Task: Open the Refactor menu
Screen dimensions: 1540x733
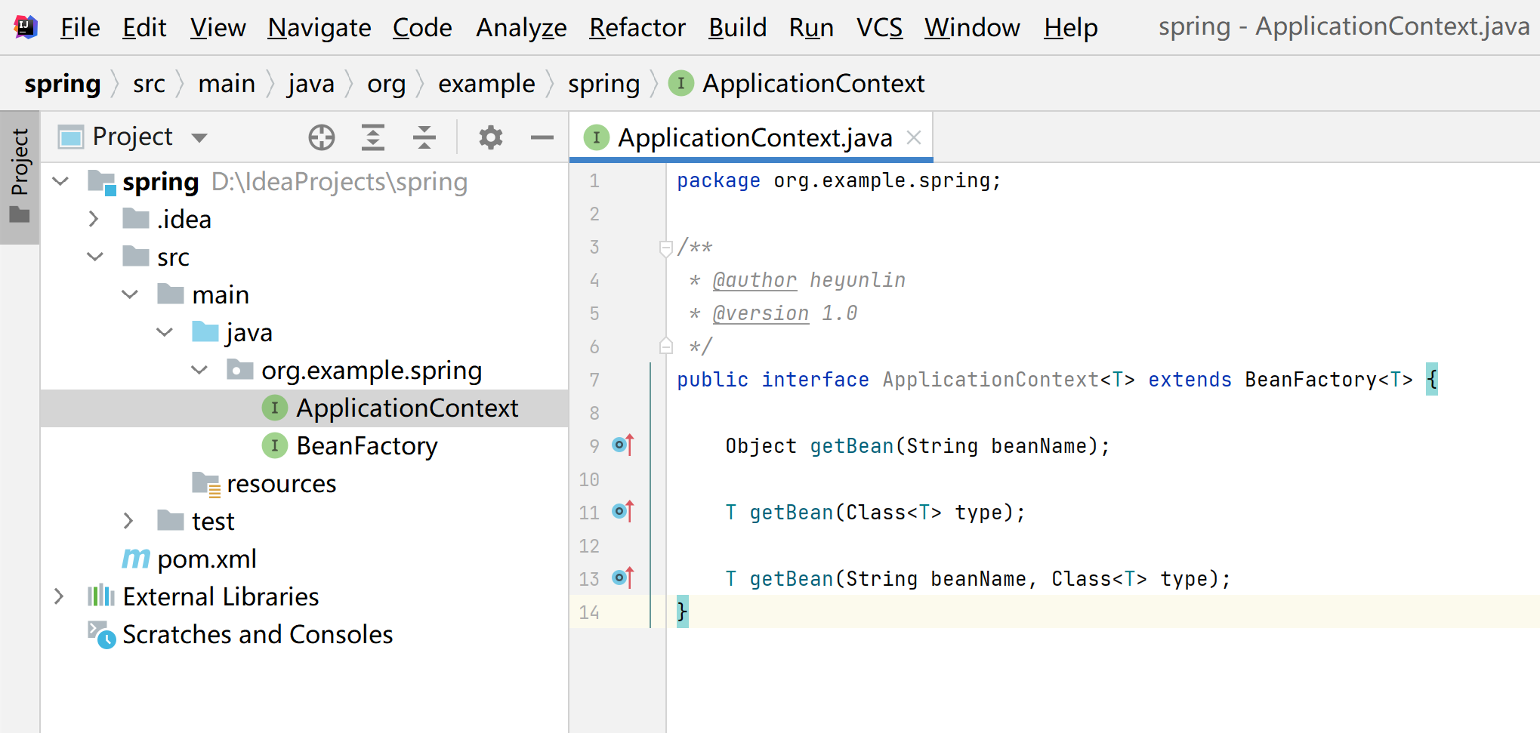Action: 637,27
